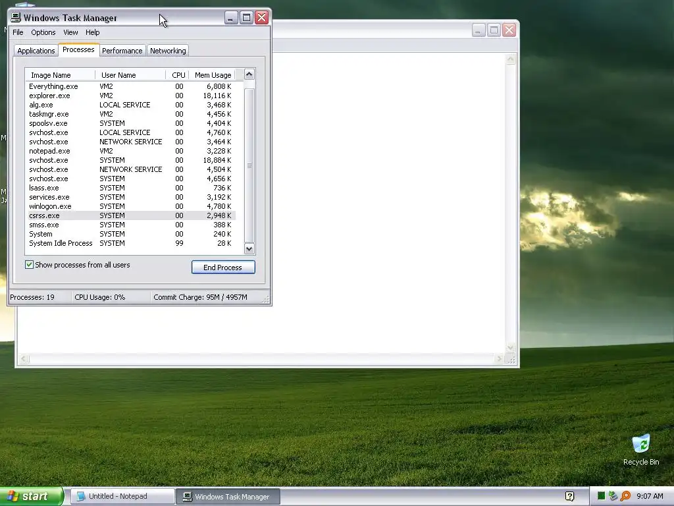Toggle Show processes from all users checkbox
The image size is (674, 506).
(29, 265)
